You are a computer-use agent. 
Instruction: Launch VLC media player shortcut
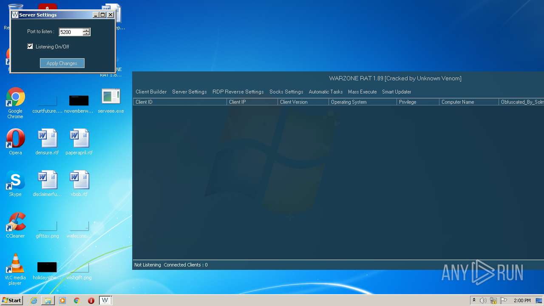pos(15,269)
